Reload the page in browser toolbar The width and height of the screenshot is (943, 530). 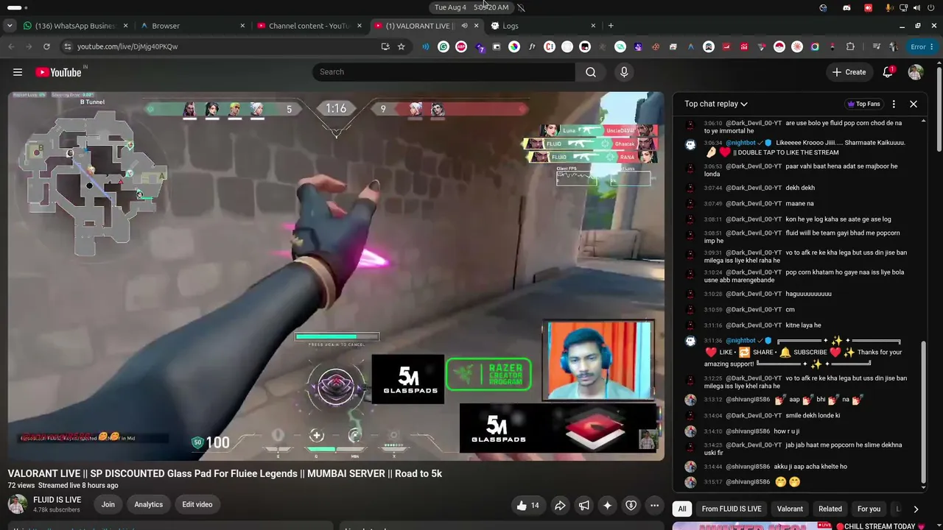(x=46, y=46)
